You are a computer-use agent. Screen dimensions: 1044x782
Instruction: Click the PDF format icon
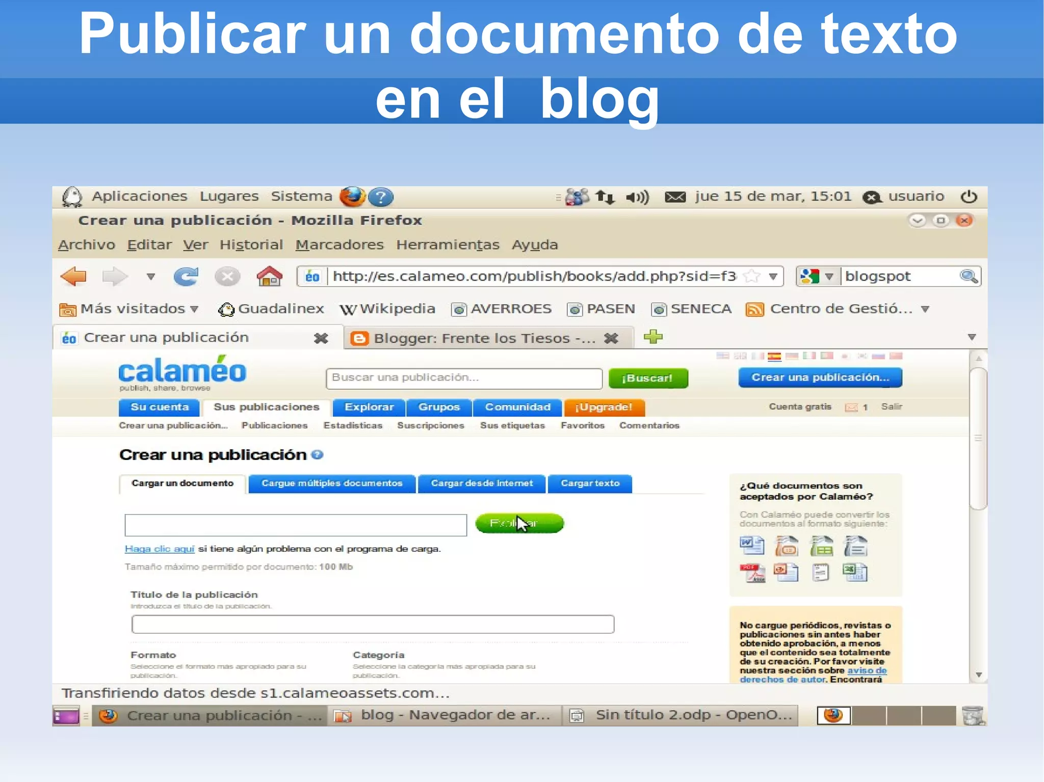pos(752,573)
